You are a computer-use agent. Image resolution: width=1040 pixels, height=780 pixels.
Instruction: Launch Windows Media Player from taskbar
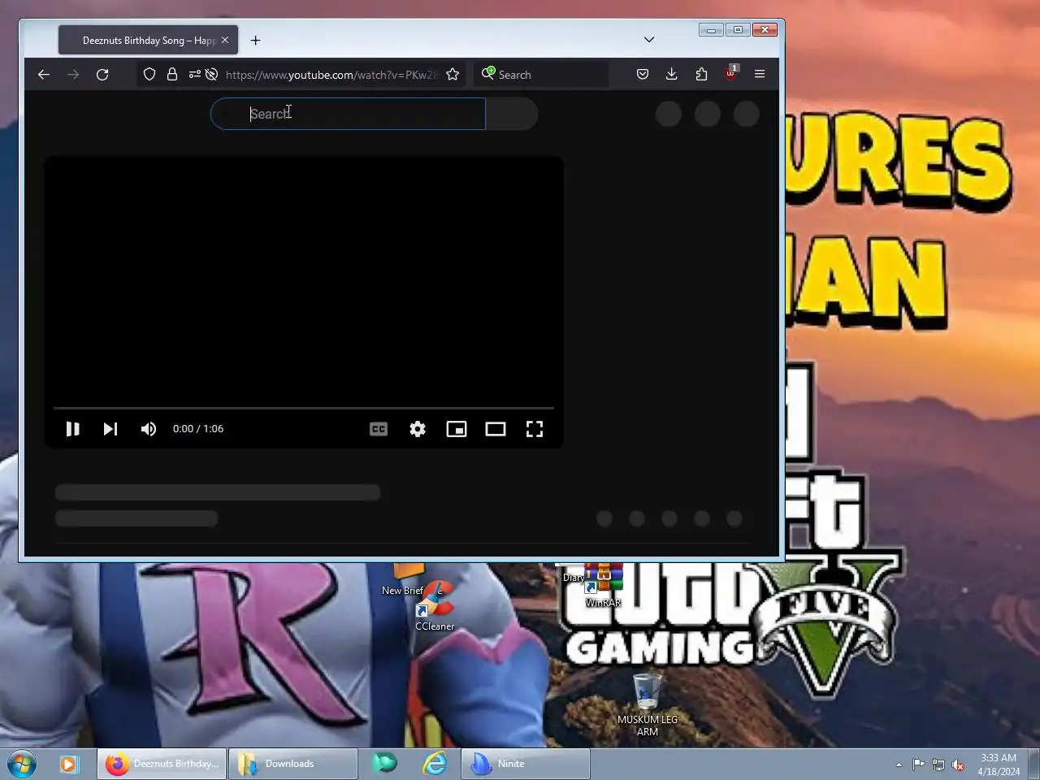(68, 764)
